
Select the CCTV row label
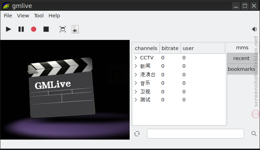click(147, 58)
